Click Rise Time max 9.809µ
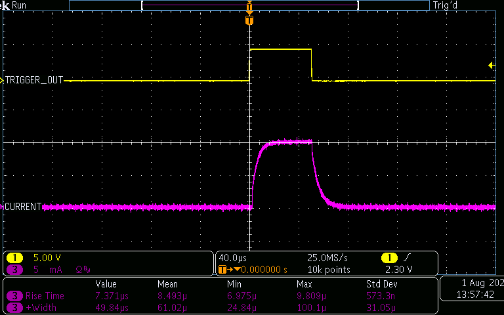 pyautogui.click(x=311, y=296)
